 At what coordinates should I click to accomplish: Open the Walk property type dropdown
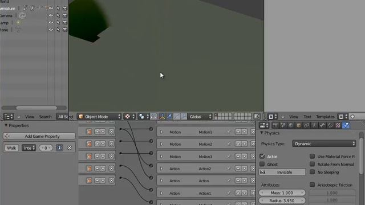[x=29, y=148]
